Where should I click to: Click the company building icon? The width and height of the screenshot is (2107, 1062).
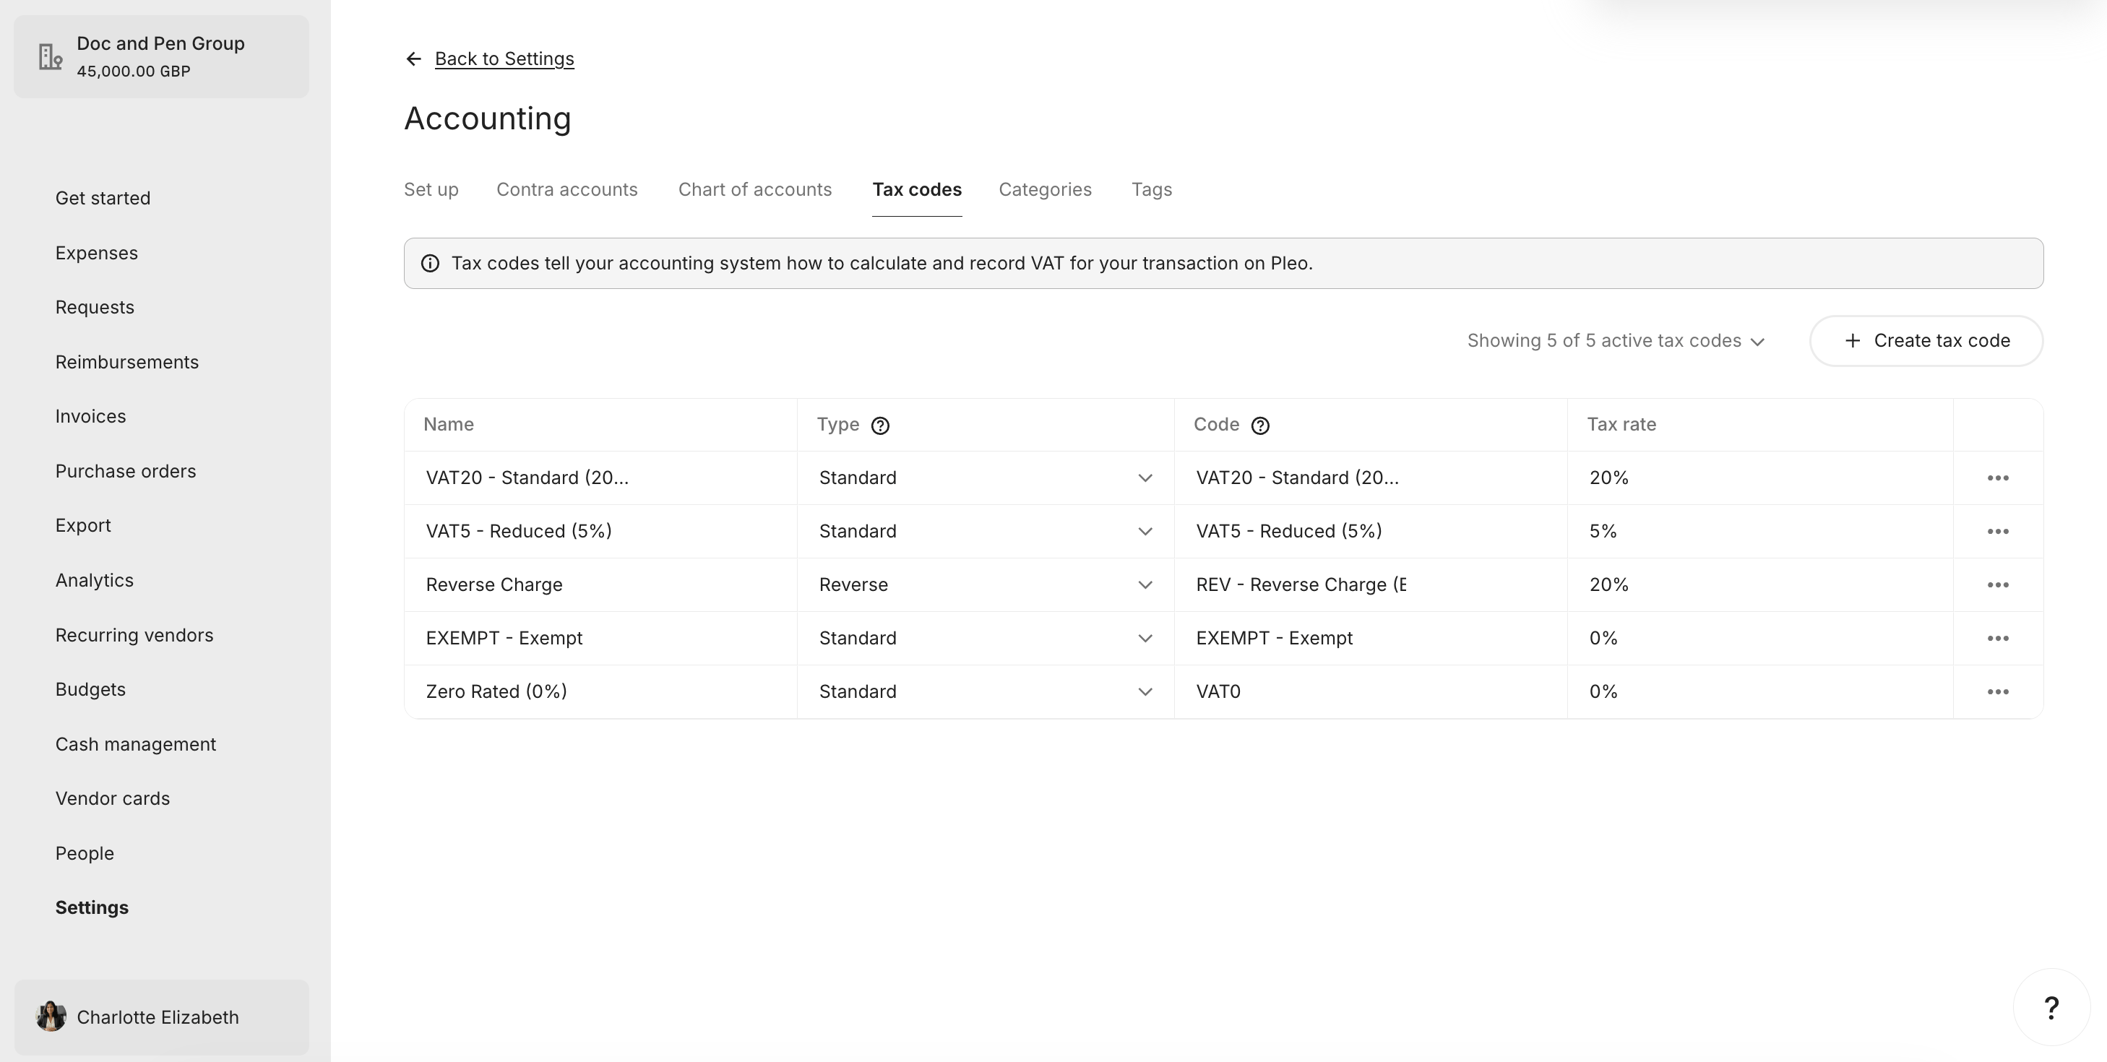tap(51, 56)
